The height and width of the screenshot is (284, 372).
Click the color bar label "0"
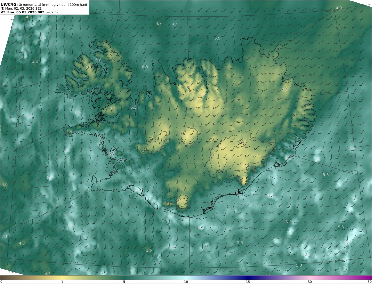tap(1, 282)
